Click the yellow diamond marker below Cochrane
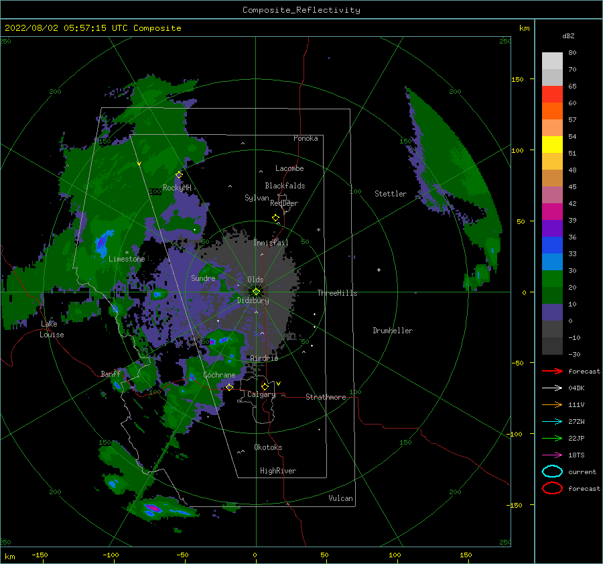This screenshot has width=603, height=564. 229,387
